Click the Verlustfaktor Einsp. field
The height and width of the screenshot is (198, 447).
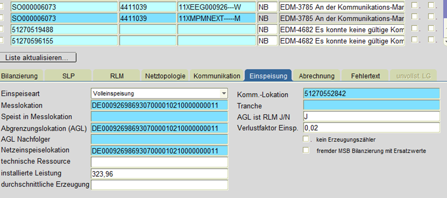click(x=371, y=127)
